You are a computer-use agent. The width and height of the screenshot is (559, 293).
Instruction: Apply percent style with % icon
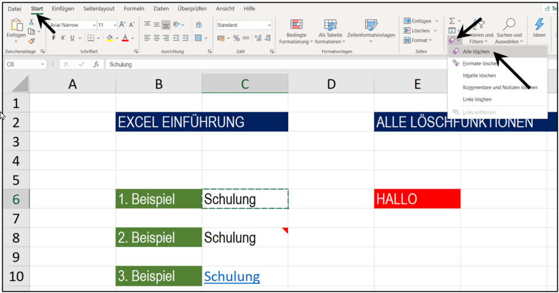click(x=236, y=38)
